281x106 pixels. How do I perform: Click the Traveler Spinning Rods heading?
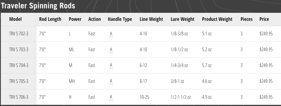(38, 6)
